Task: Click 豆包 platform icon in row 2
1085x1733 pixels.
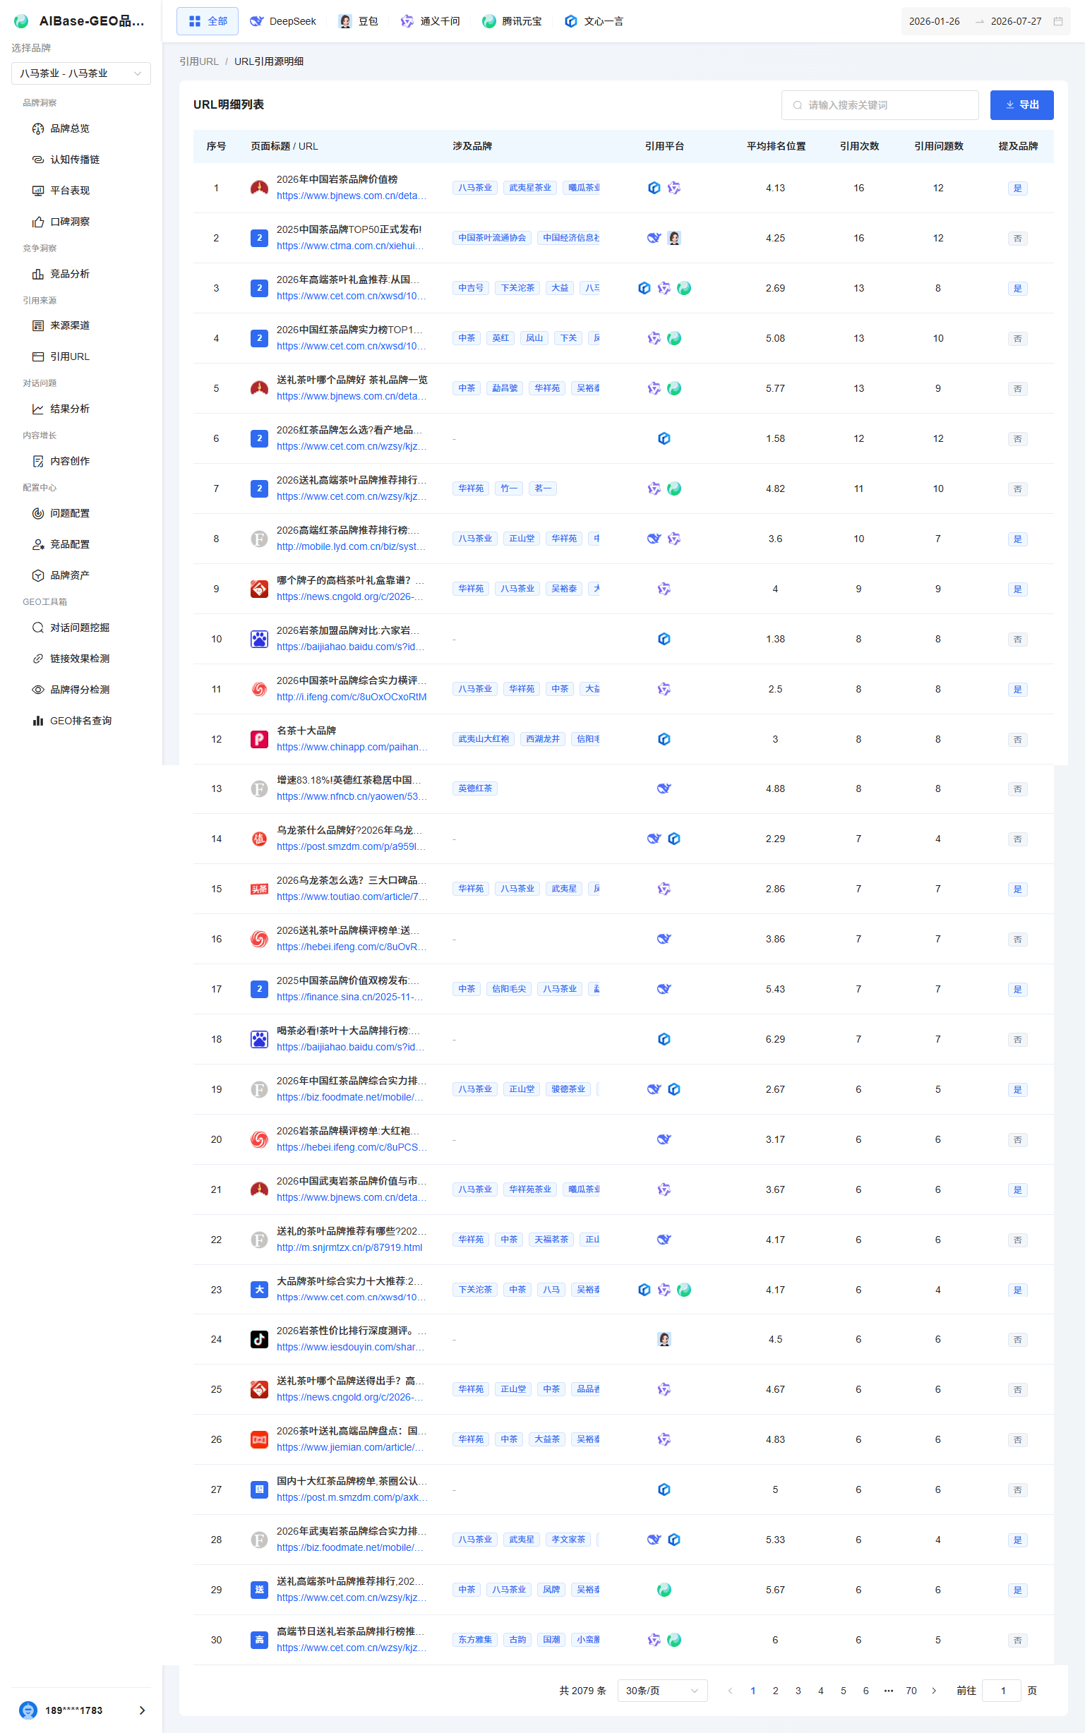Action: coord(674,238)
